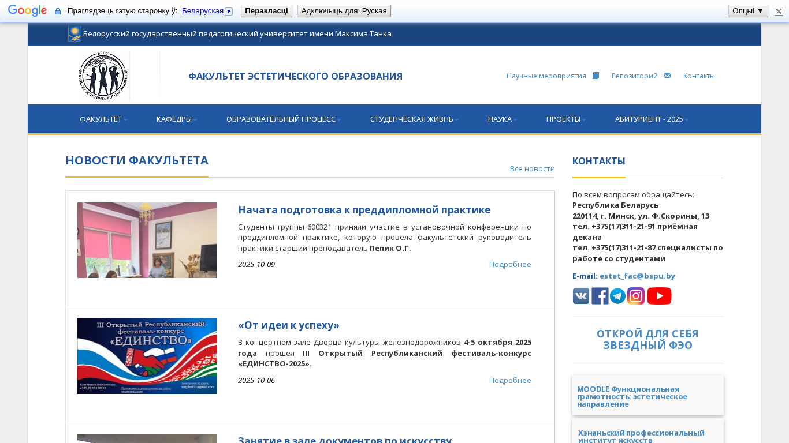Expand the НАУКА menu caret

[x=515, y=120]
